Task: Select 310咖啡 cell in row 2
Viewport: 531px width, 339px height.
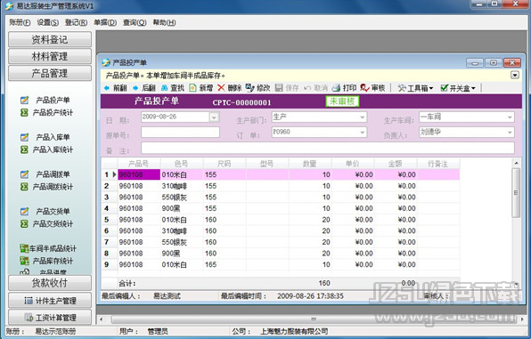Action: coord(182,186)
